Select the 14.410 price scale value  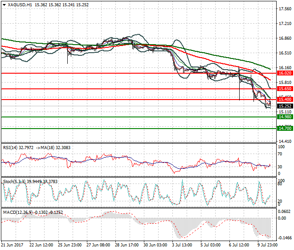click(x=285, y=142)
